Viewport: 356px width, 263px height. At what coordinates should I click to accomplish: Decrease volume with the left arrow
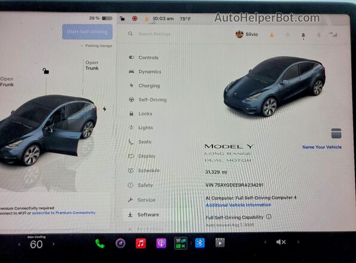(265, 242)
